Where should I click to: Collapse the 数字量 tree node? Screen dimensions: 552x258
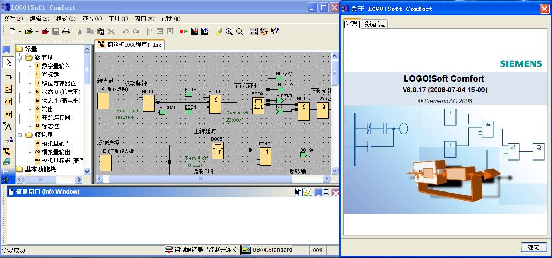(x=21, y=58)
